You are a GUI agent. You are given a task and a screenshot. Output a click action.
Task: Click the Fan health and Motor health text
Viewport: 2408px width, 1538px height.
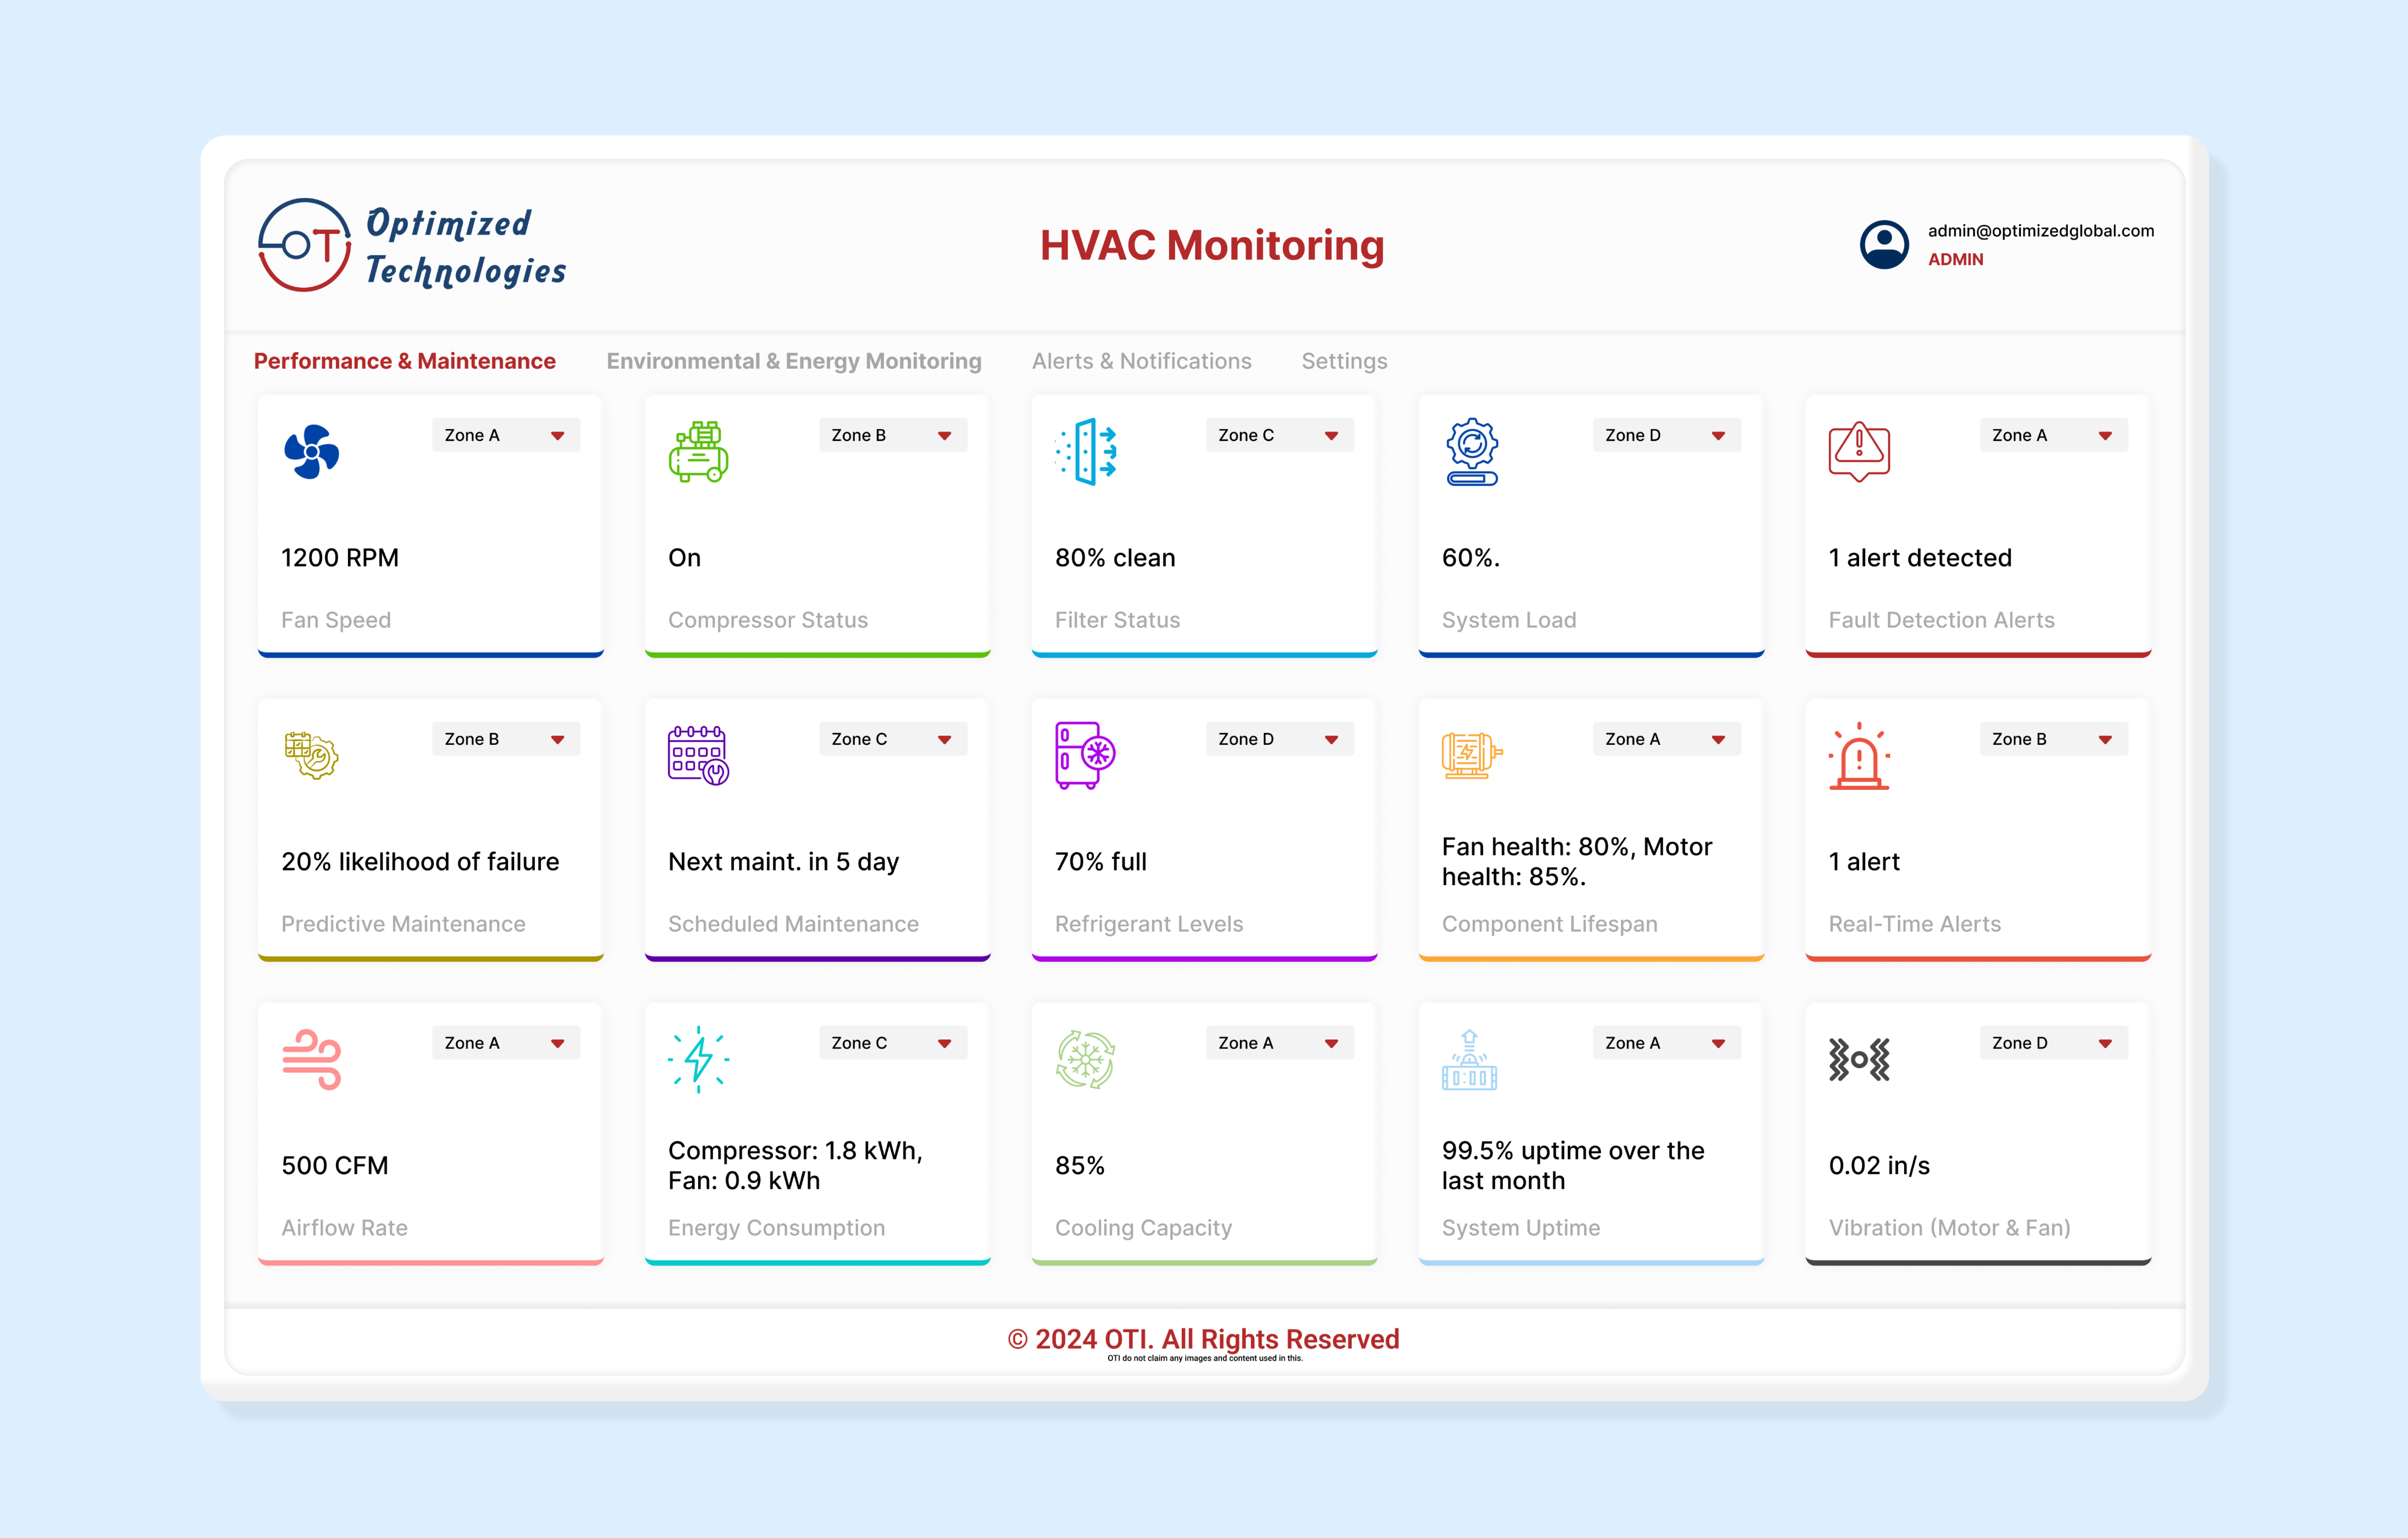coord(1577,861)
